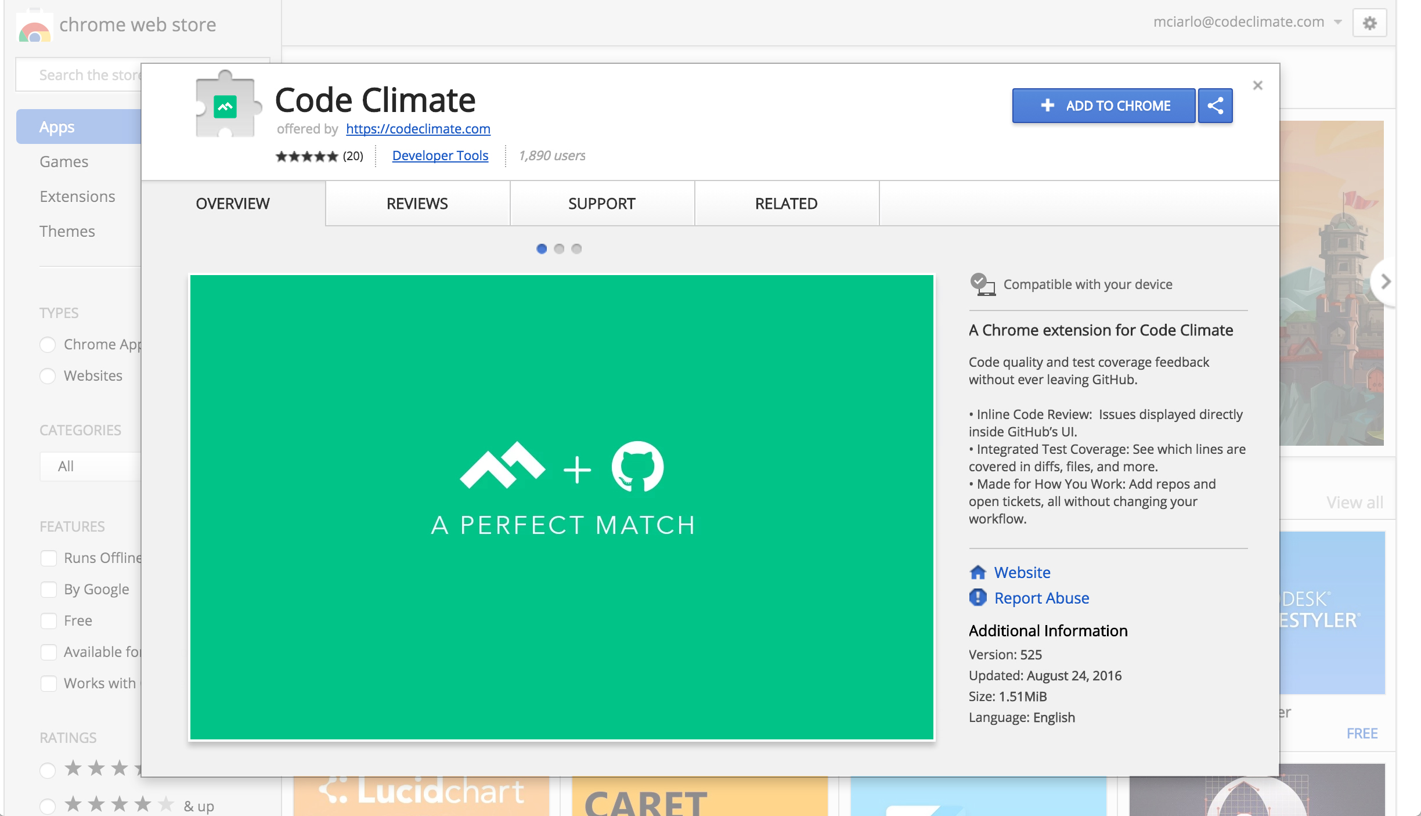Select the Chrome Apps radio button
Viewport: 1421px width, 816px height.
click(x=48, y=345)
